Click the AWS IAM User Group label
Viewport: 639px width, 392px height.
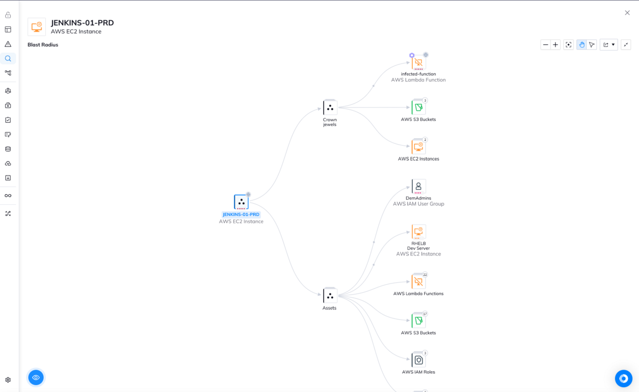point(419,204)
